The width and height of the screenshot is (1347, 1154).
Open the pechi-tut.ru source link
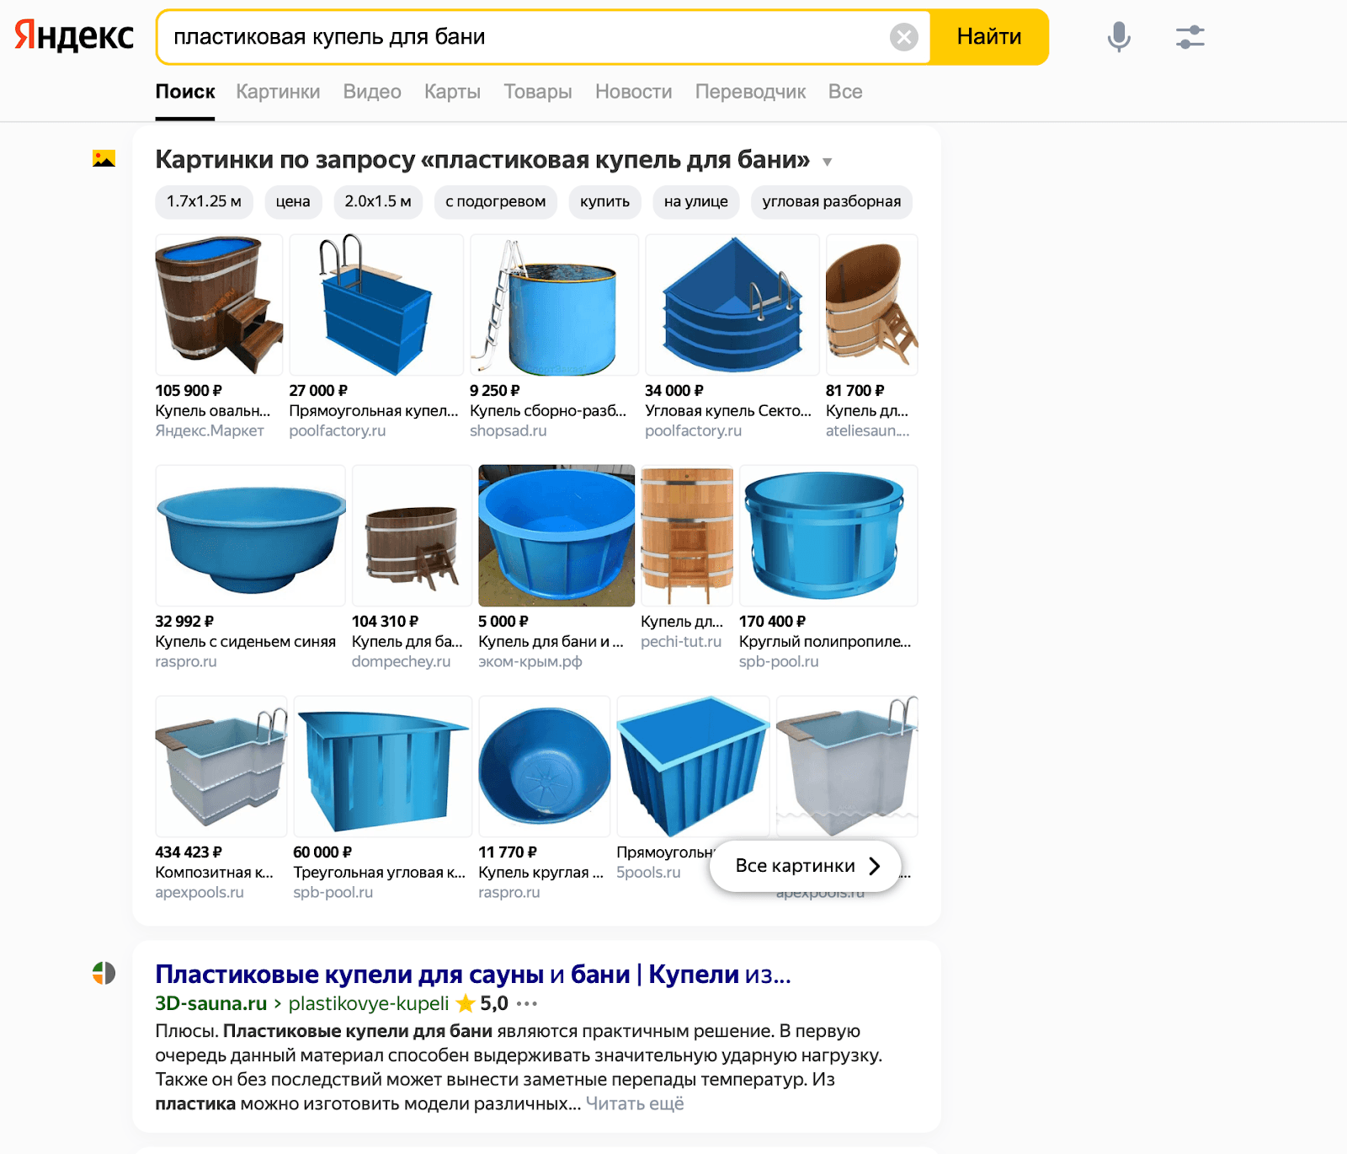[x=681, y=642]
